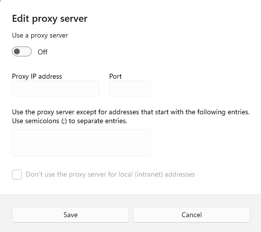This screenshot has width=261, height=232.
Task: Focus the Port input box
Action: coord(130,89)
